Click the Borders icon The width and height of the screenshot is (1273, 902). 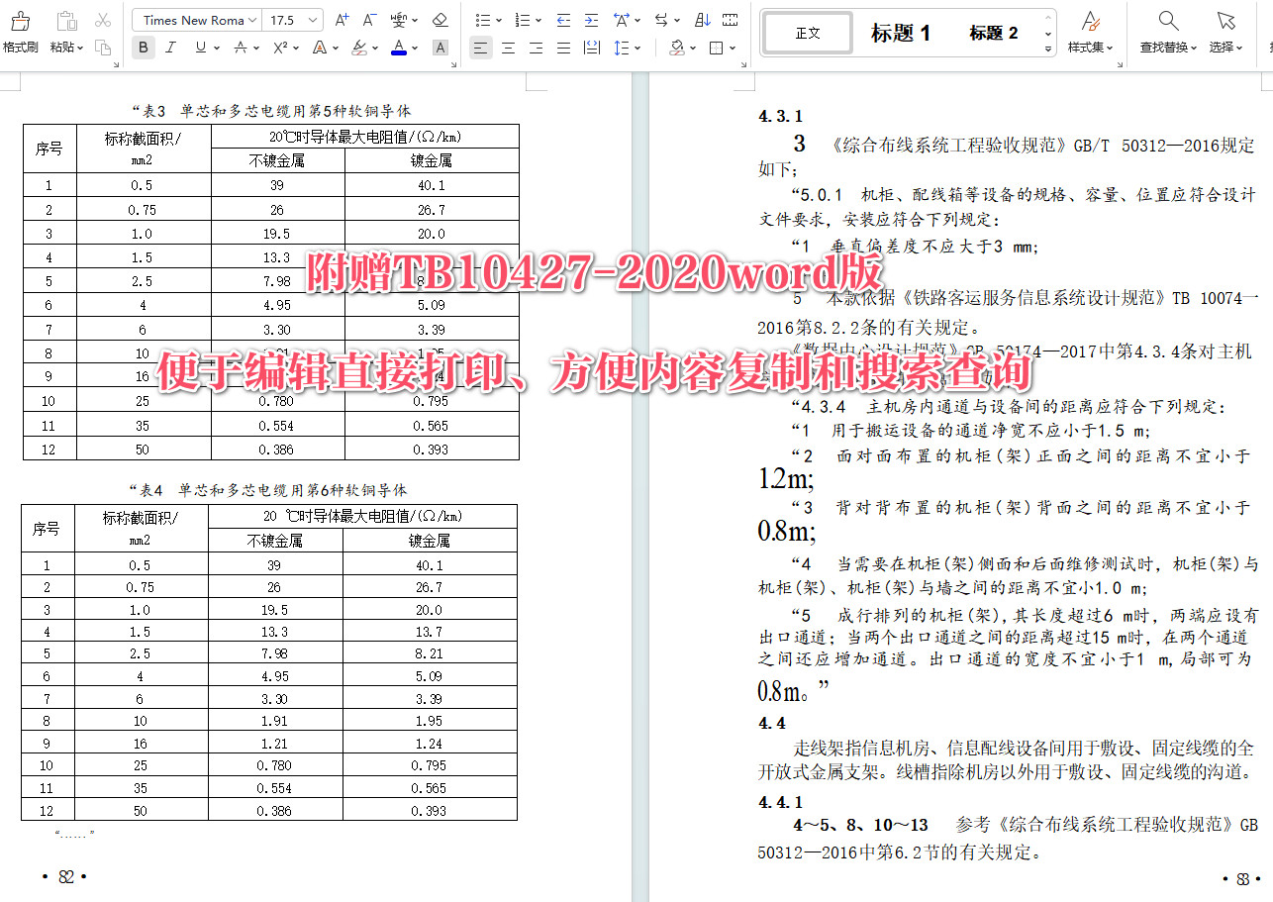pyautogui.click(x=717, y=47)
